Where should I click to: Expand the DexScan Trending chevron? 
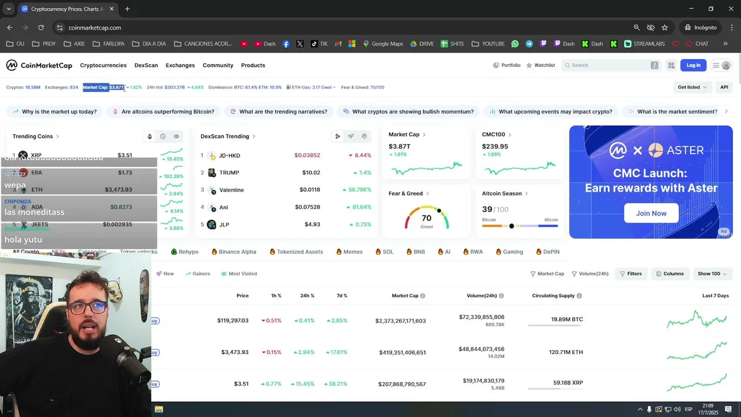point(254,137)
